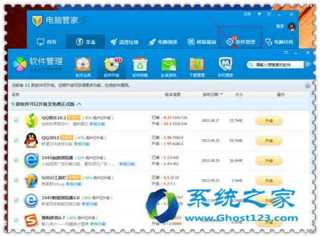Open the skin icon in 电脑管家 titlebar
This screenshot has height=237, width=320.
point(259,14)
